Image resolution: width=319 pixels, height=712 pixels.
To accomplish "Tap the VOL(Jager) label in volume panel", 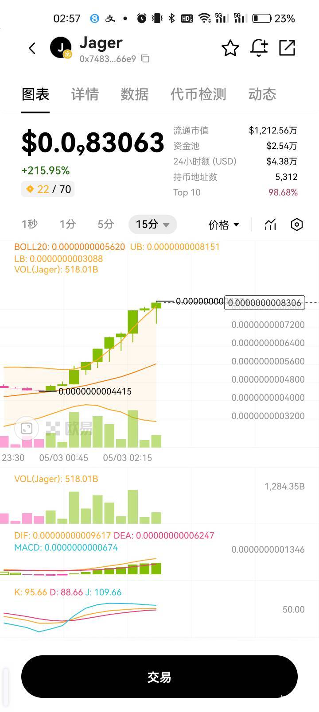I will pos(56,479).
